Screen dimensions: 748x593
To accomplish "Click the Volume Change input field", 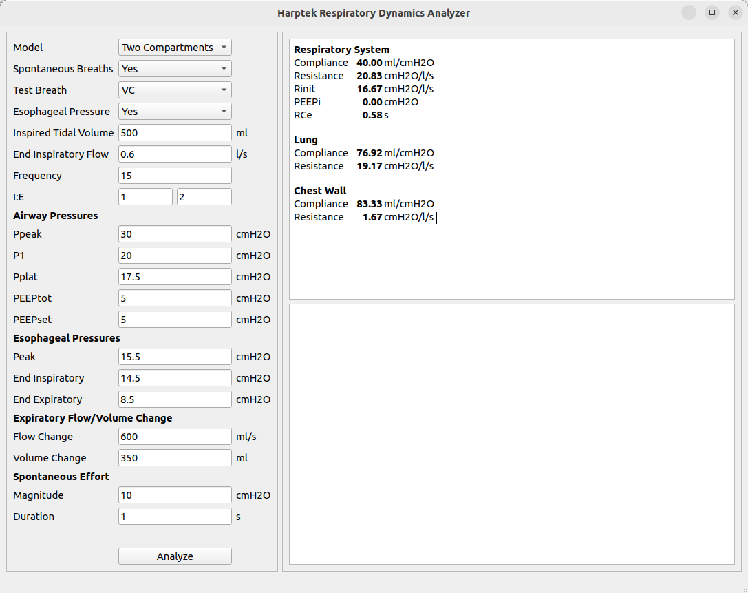I will (x=175, y=458).
